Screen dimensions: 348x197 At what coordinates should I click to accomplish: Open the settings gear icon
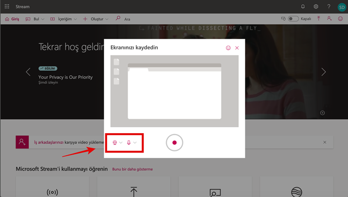pyautogui.click(x=316, y=6)
